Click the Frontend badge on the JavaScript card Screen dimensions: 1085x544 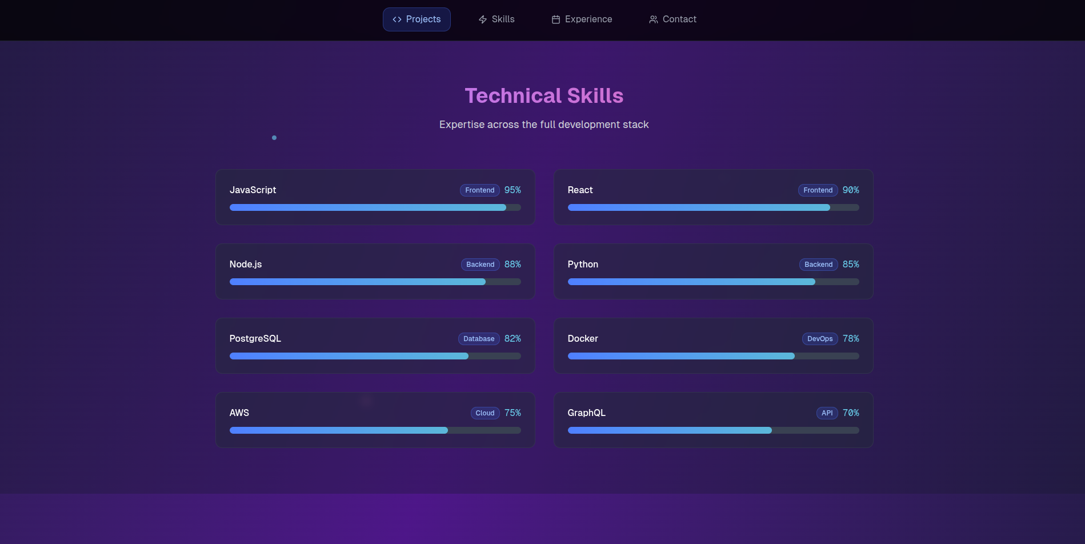479,190
